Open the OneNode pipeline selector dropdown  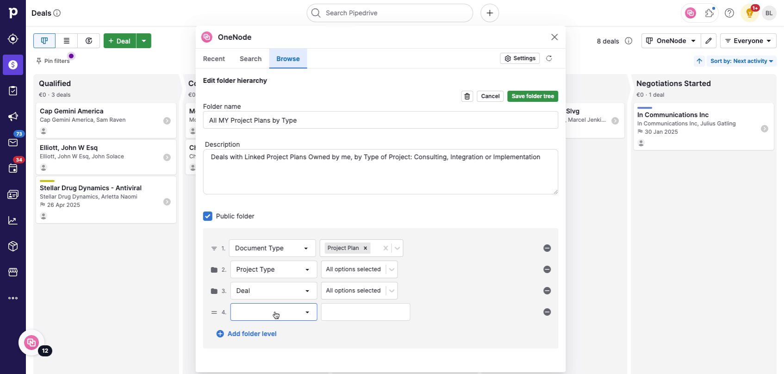click(671, 41)
